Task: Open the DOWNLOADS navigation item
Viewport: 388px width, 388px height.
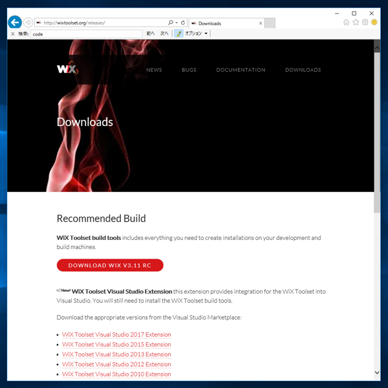Action: pyautogui.click(x=303, y=70)
